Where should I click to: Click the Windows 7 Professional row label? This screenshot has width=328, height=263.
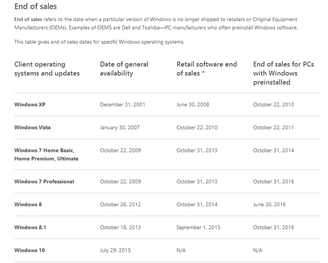[x=44, y=181]
